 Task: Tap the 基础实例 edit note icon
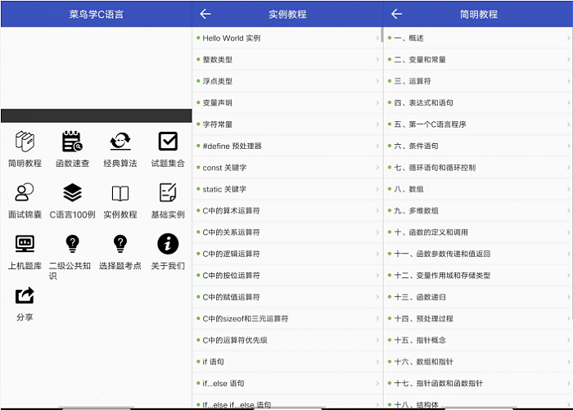click(x=168, y=192)
